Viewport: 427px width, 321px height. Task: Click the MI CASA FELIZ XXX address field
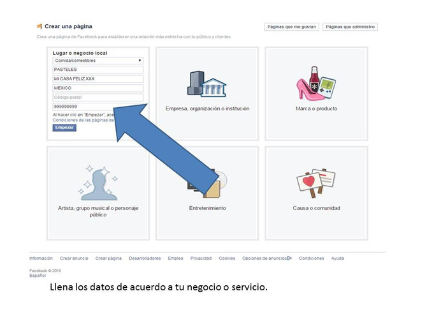[98, 79]
